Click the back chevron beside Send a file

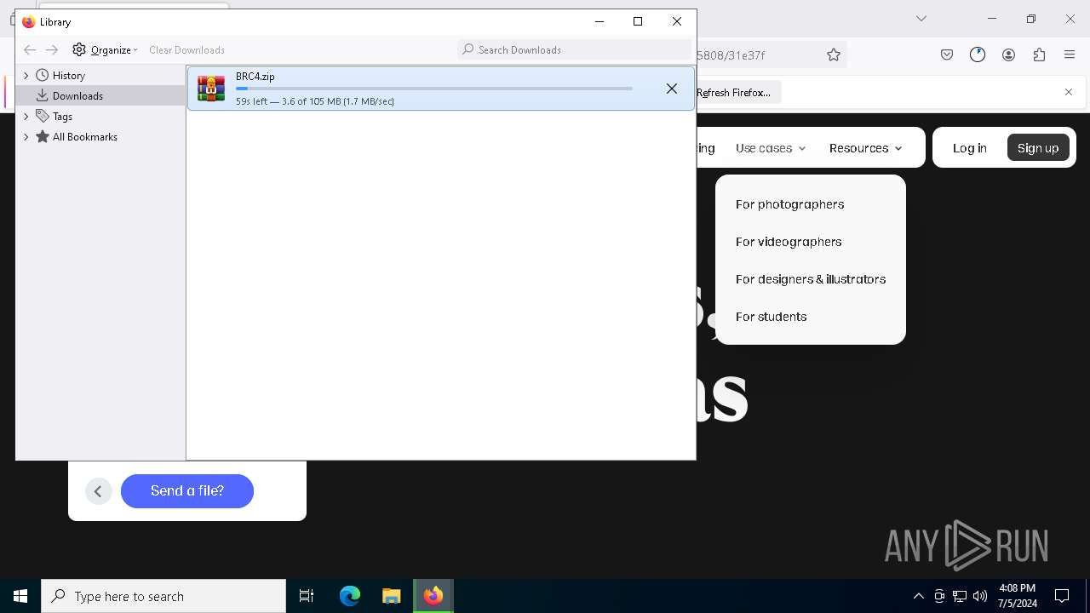point(99,491)
